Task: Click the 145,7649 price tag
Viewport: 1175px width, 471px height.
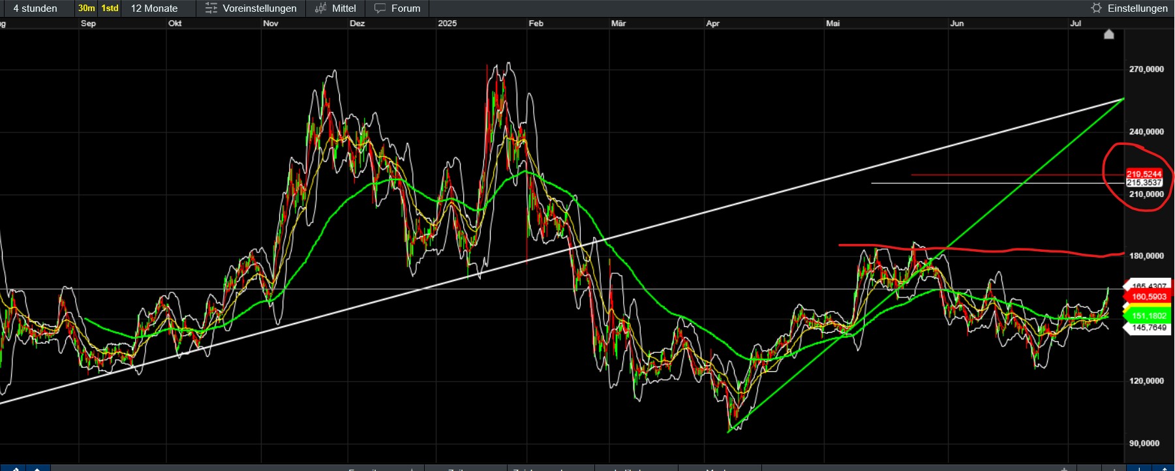Action: click(x=1148, y=327)
